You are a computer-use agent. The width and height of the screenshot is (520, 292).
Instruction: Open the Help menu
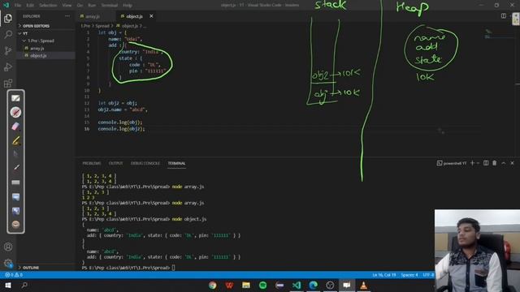pos(128,6)
